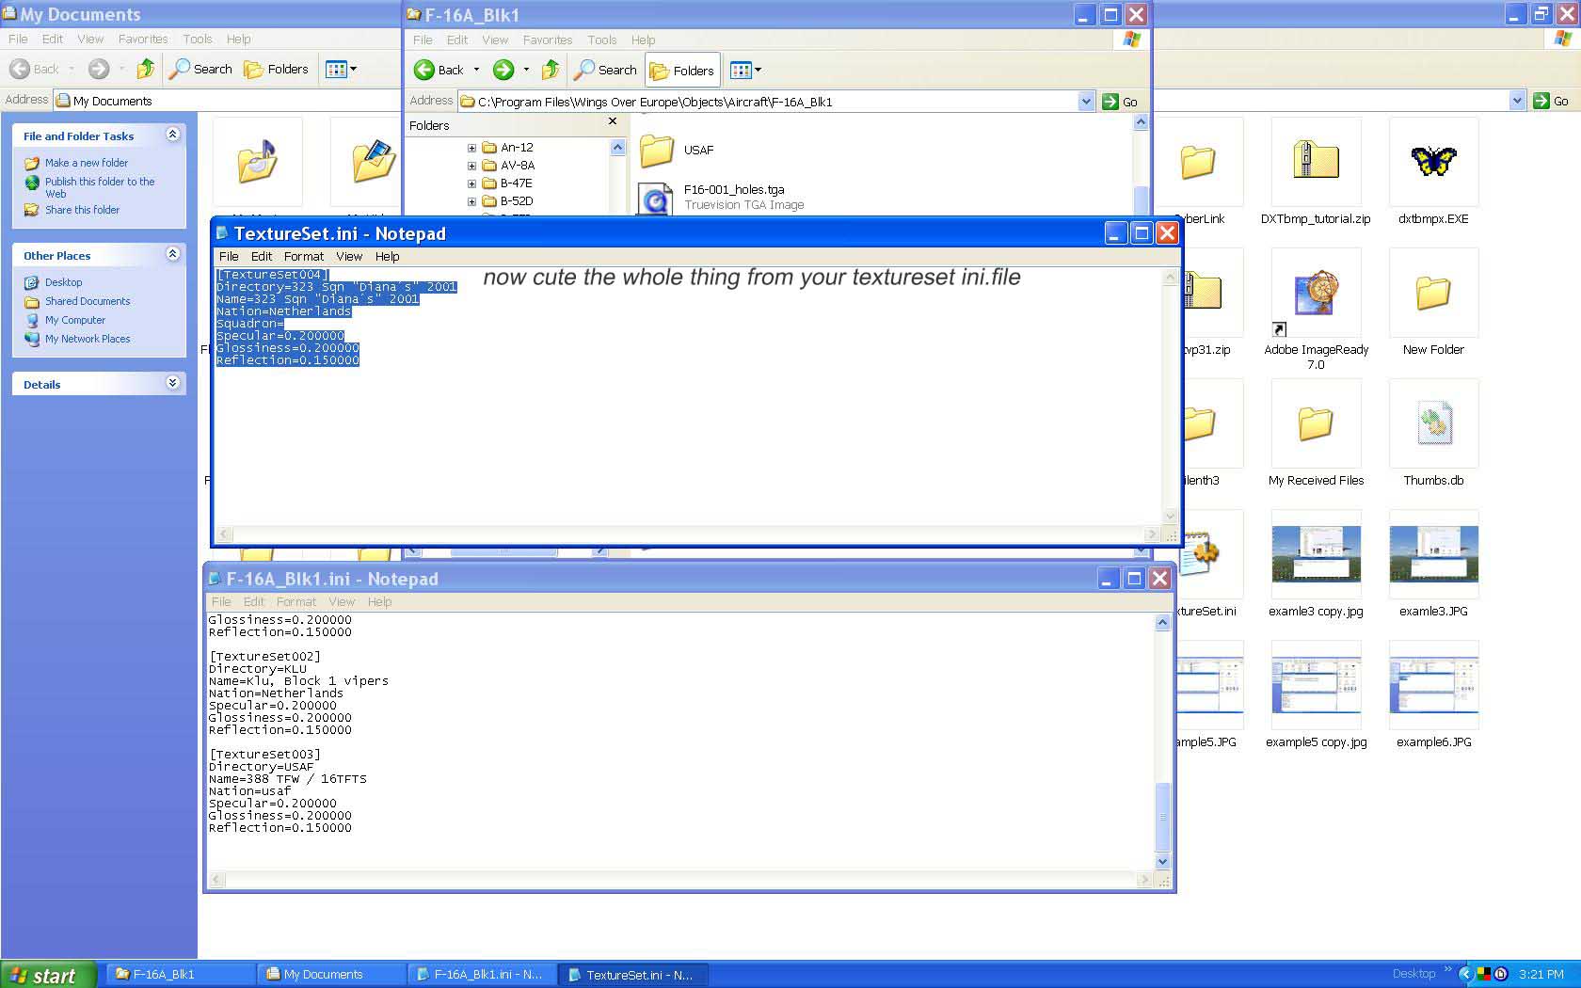The image size is (1581, 988).
Task: Click Back button in My Documents window
Action: [x=35, y=69]
